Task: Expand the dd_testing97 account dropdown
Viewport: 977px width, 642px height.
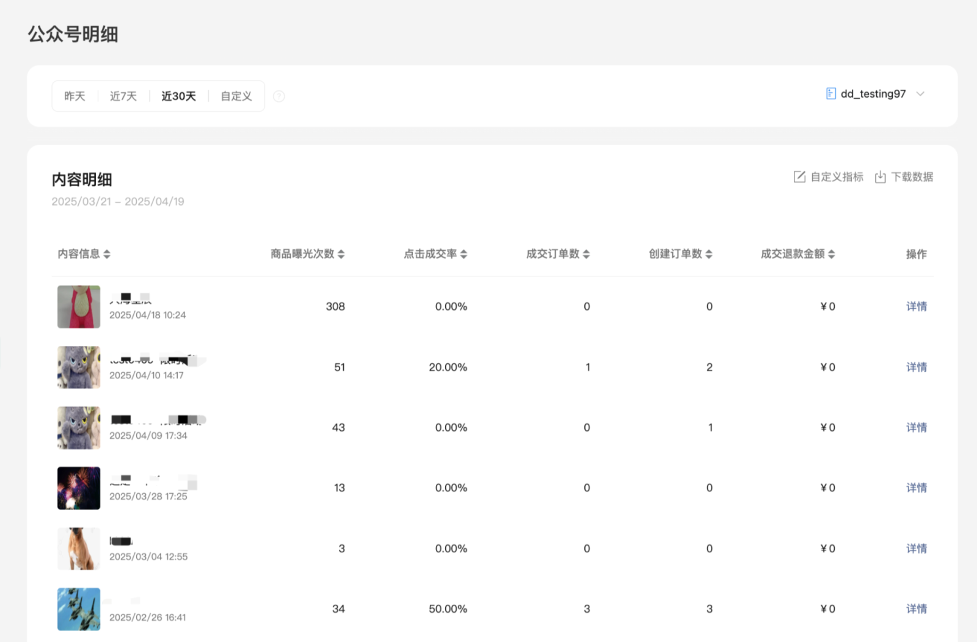Action: (x=920, y=94)
